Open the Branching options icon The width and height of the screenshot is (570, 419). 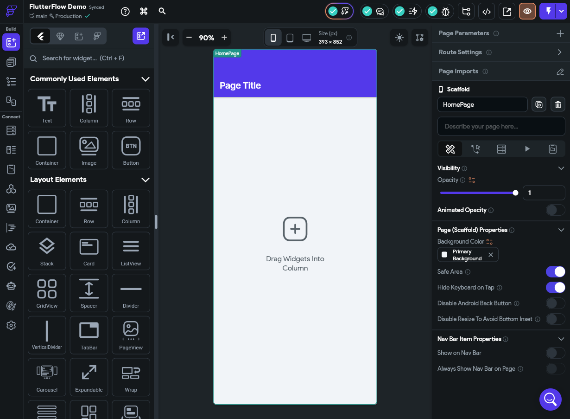[466, 12]
